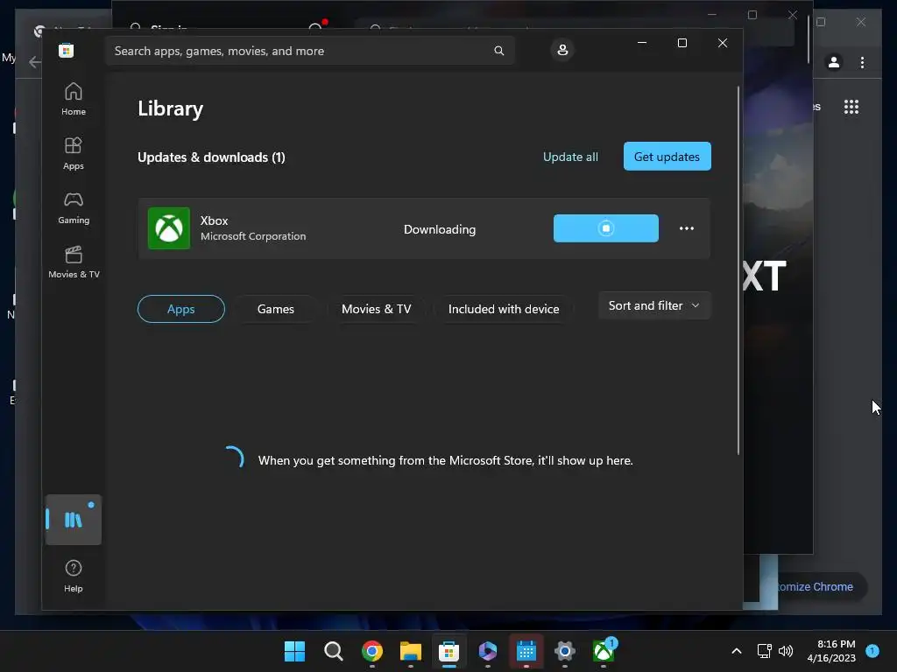Go to Gaming in the sidebar

pyautogui.click(x=74, y=208)
